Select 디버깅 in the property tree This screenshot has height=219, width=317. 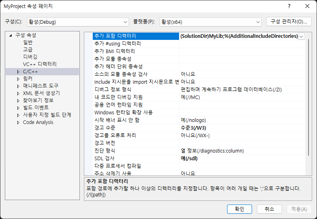pos(30,57)
